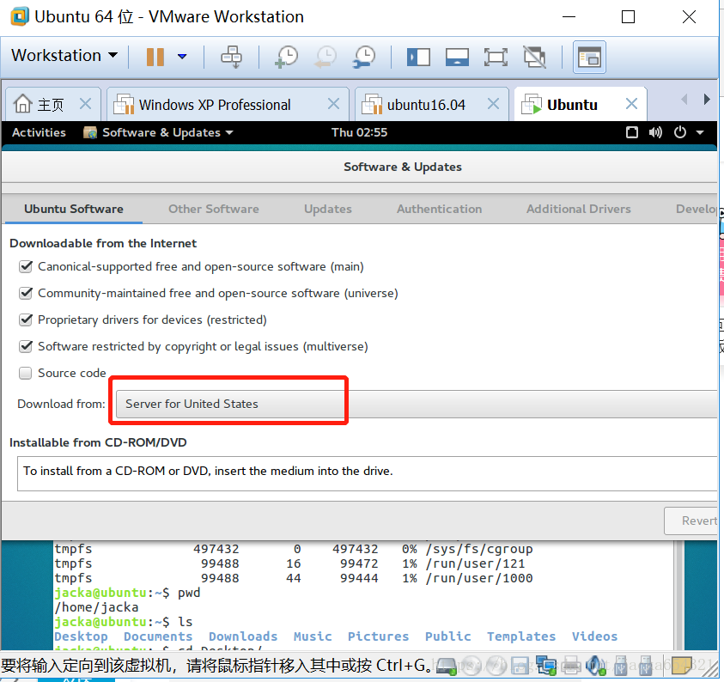Click the Templates folder name in terminal
This screenshot has width=724, height=682.
point(521,636)
